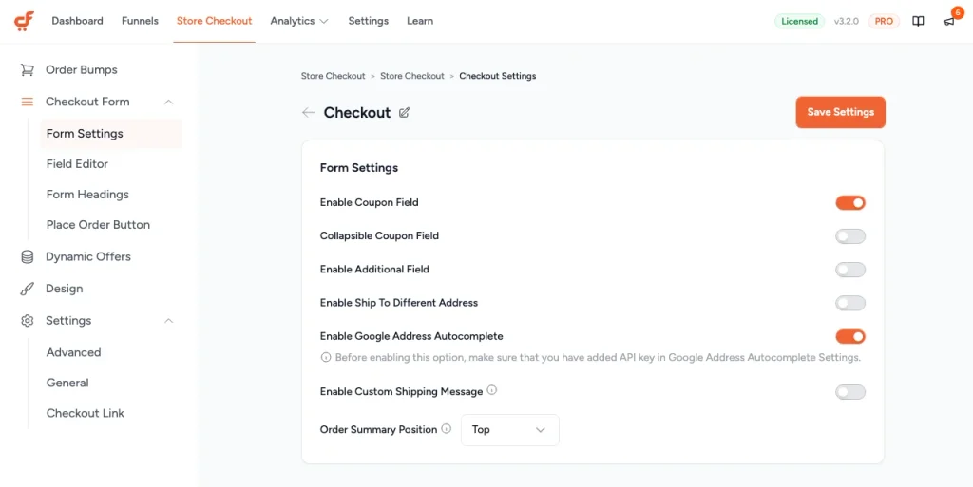Open the knowledge base book icon
The height and width of the screenshot is (487, 973).
tap(919, 21)
